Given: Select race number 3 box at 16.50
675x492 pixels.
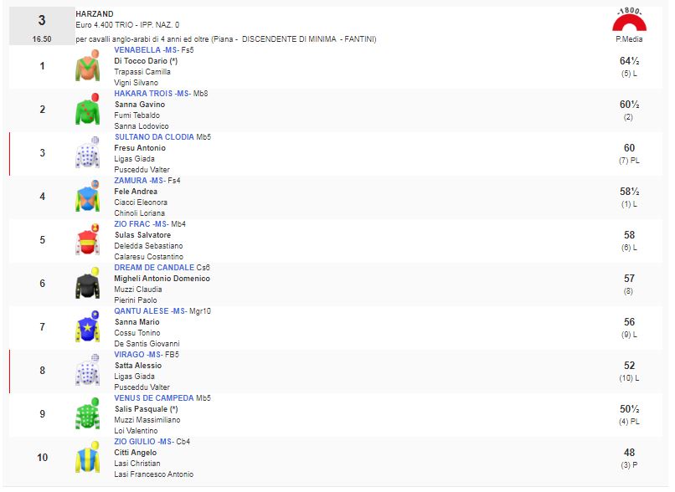Looking at the screenshot, I should (42, 26).
